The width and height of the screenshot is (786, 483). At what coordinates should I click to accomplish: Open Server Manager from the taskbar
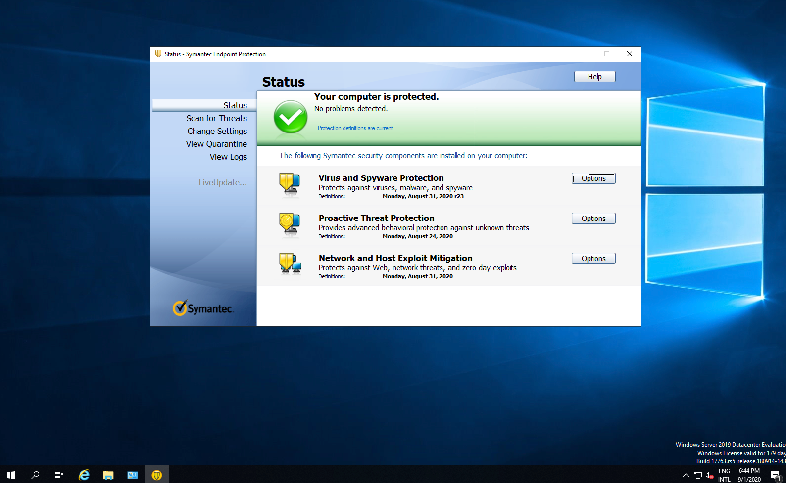pyautogui.click(x=132, y=475)
